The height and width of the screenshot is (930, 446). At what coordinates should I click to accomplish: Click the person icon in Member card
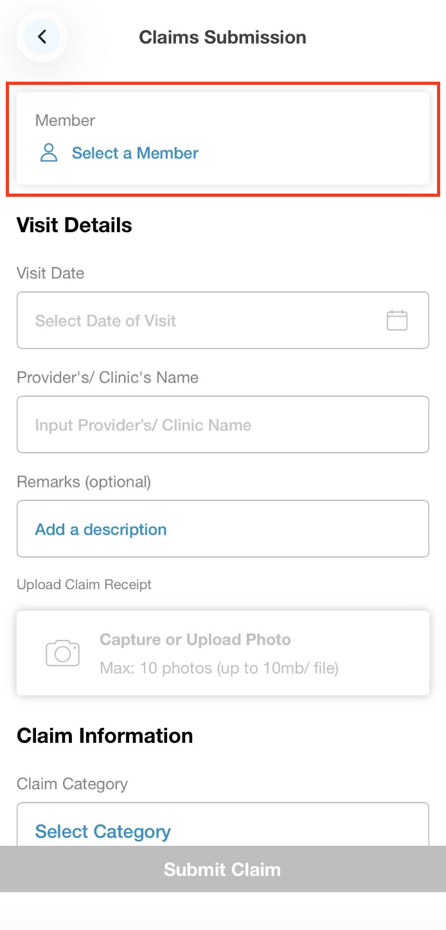coord(49,153)
